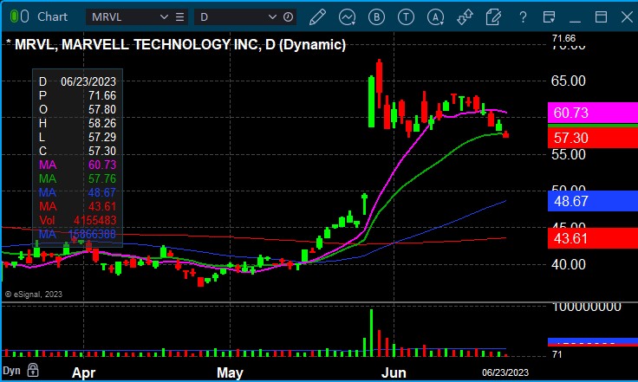Click the Chart title label

(53, 16)
